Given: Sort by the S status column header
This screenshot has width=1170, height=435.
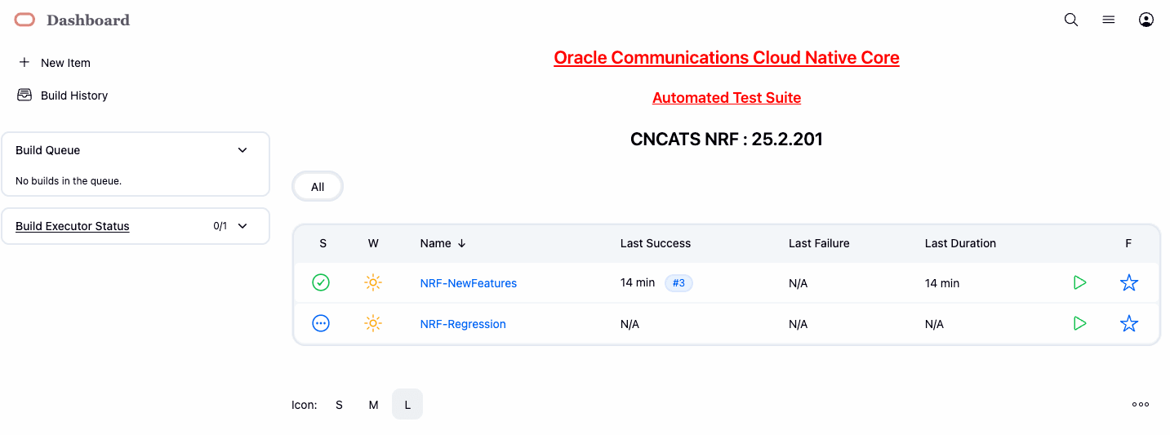Looking at the screenshot, I should [323, 243].
